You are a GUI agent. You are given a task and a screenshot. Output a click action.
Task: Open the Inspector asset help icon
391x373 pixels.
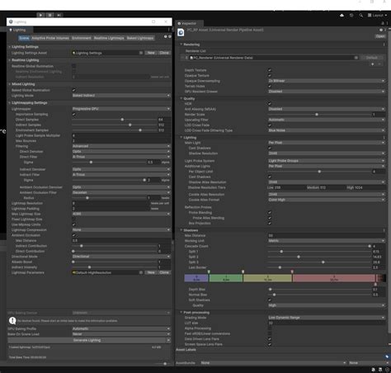coord(381,30)
